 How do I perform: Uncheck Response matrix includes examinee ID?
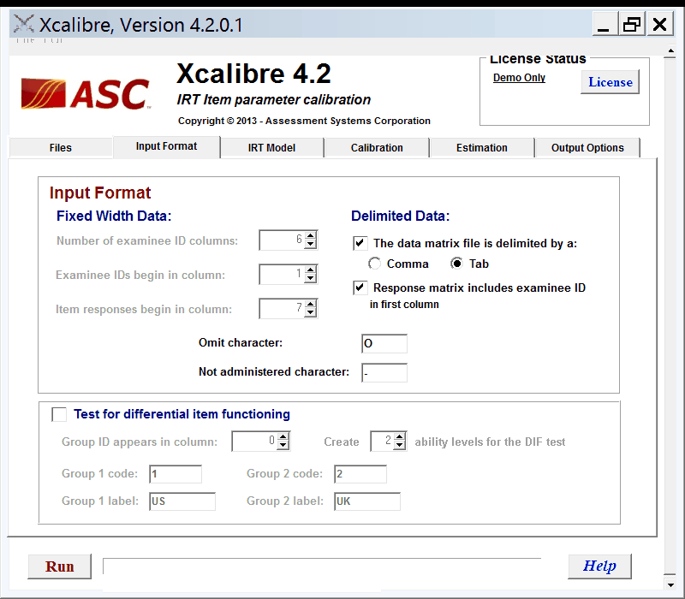tap(360, 288)
